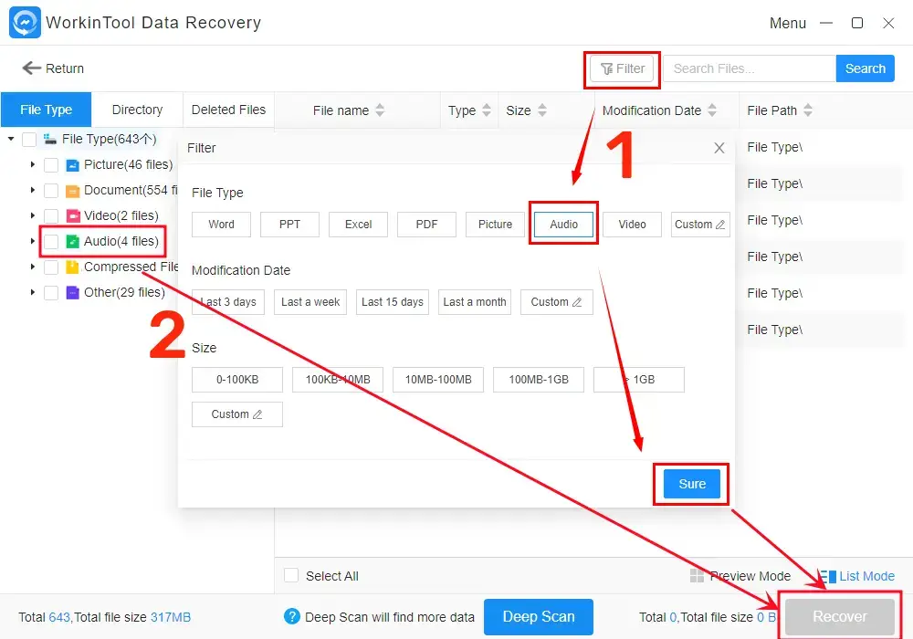This screenshot has height=639, width=913.
Task: Check the Audio(4 files) checkbox
Action: [51, 242]
